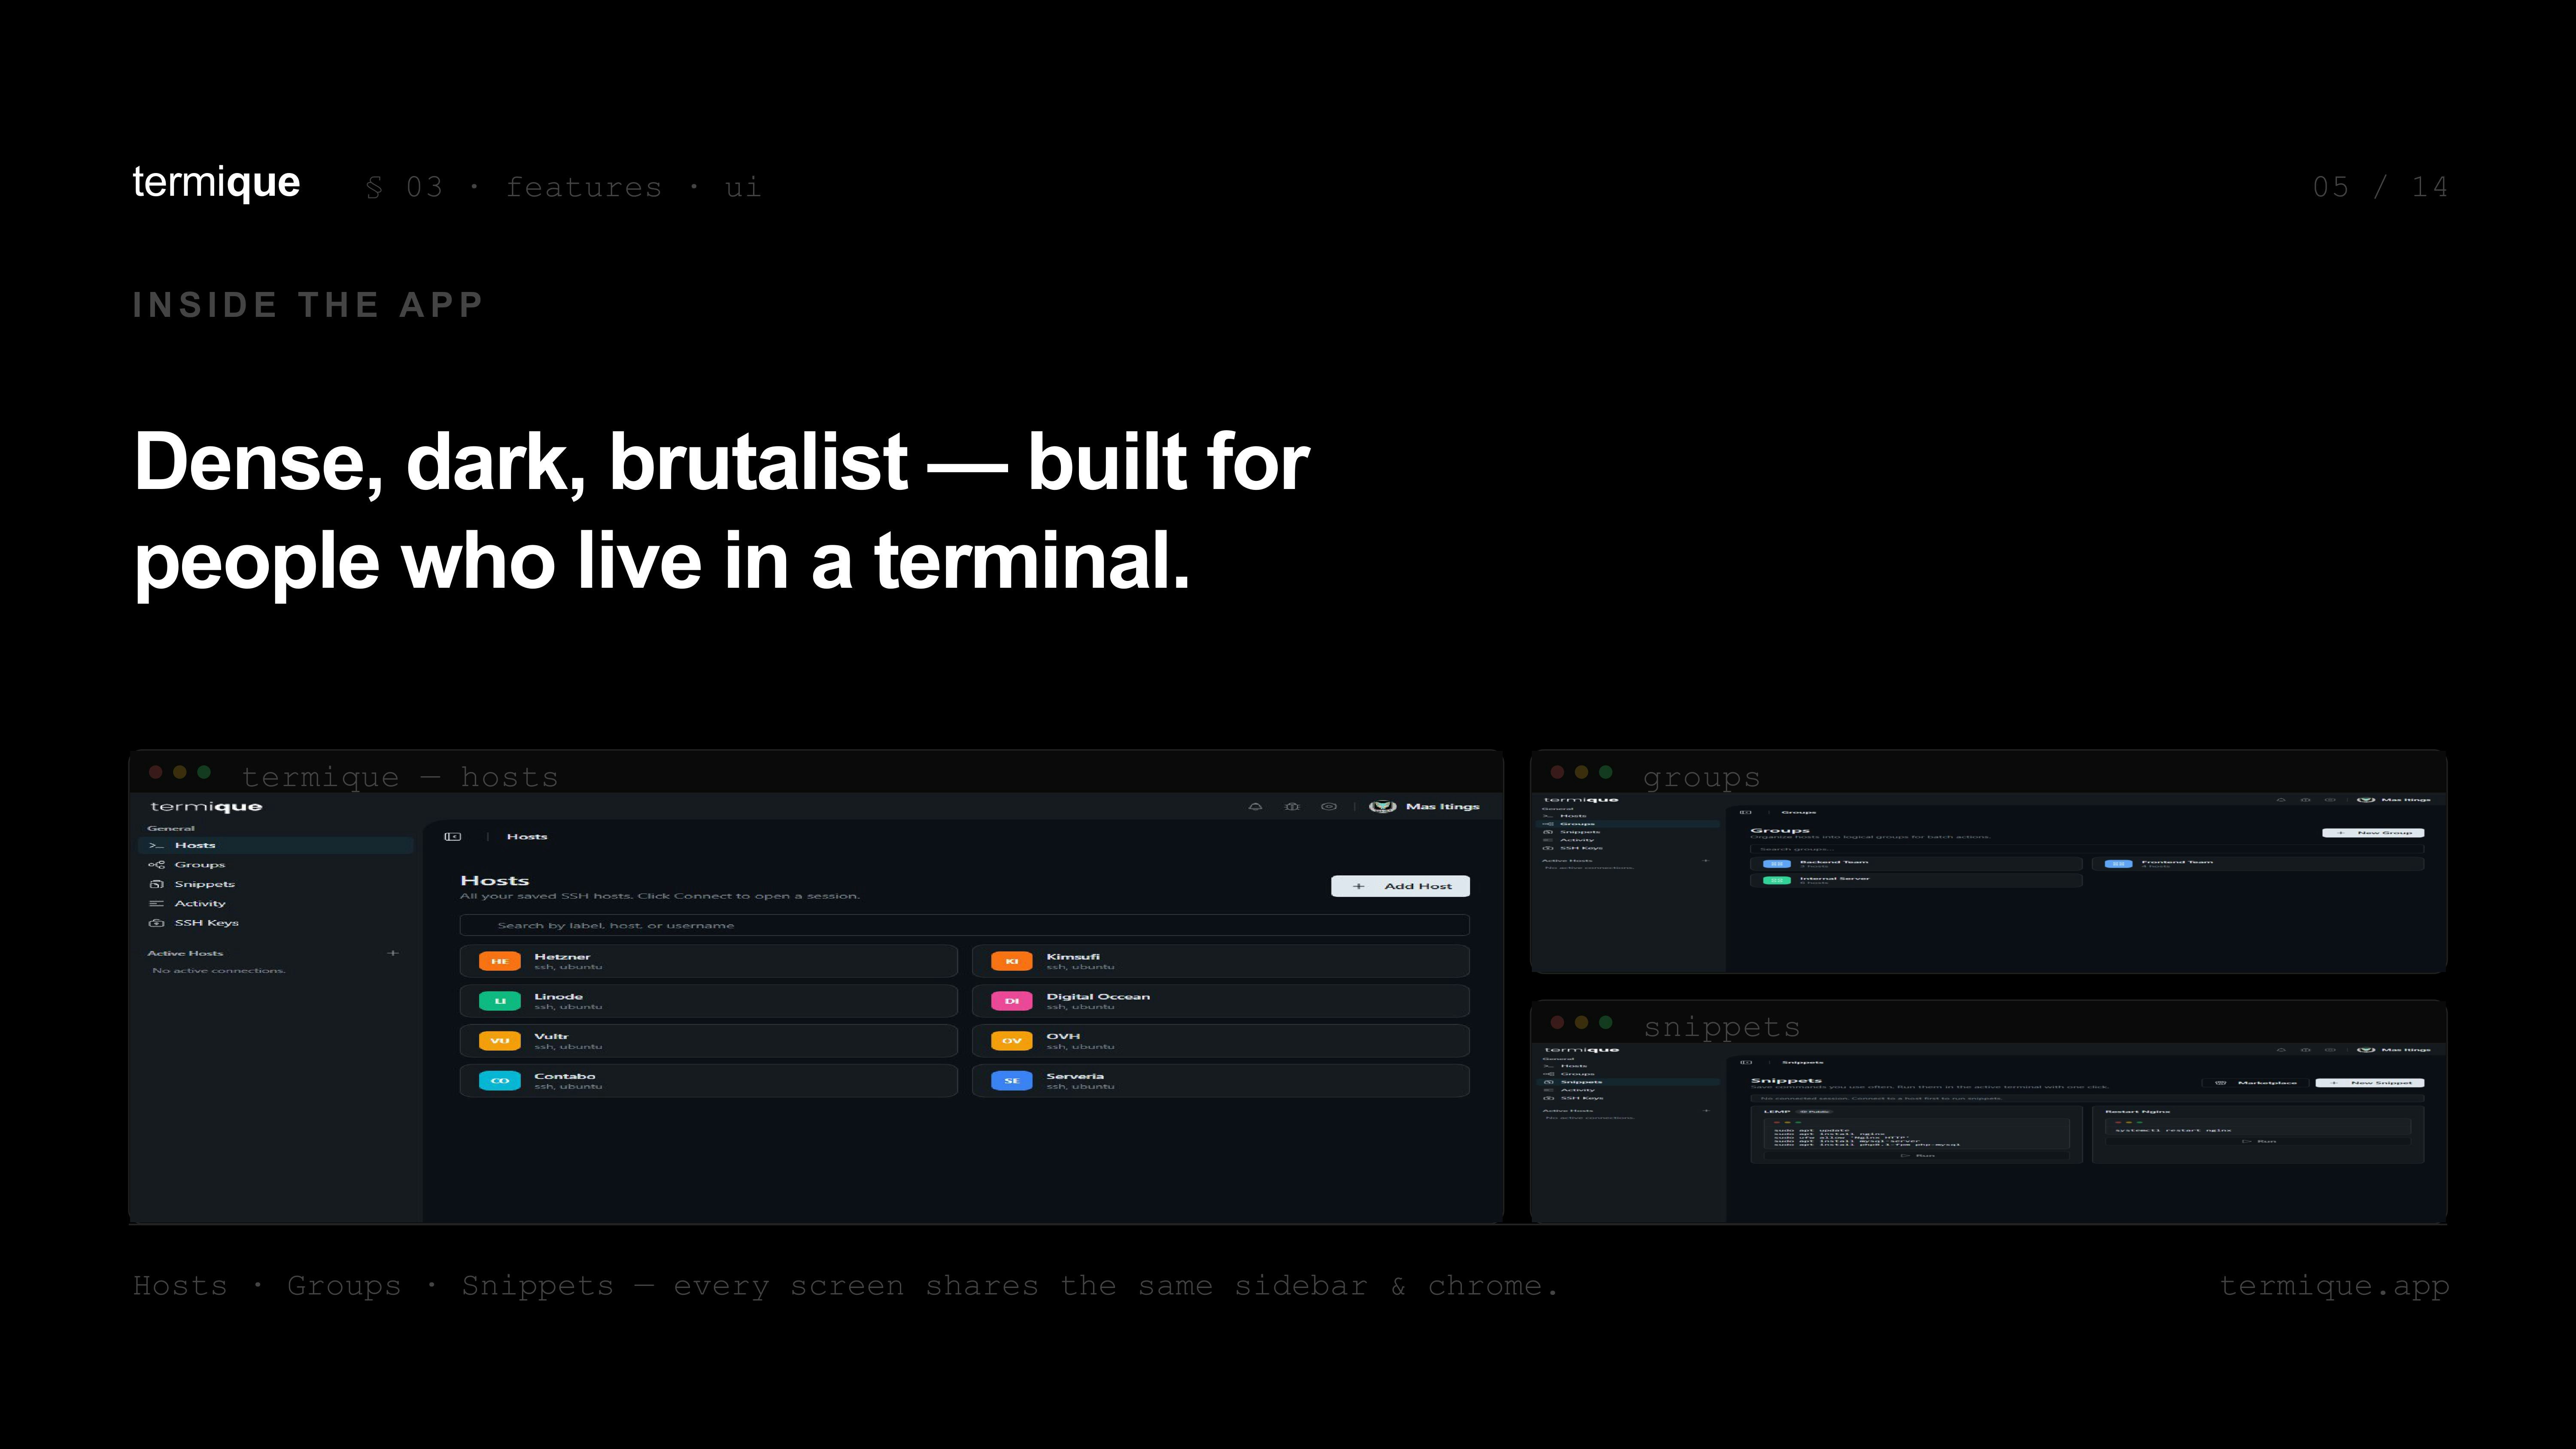Click the sidebar toggle icon in groups window
Viewport: 2576px width, 1449px height.
click(1746, 812)
